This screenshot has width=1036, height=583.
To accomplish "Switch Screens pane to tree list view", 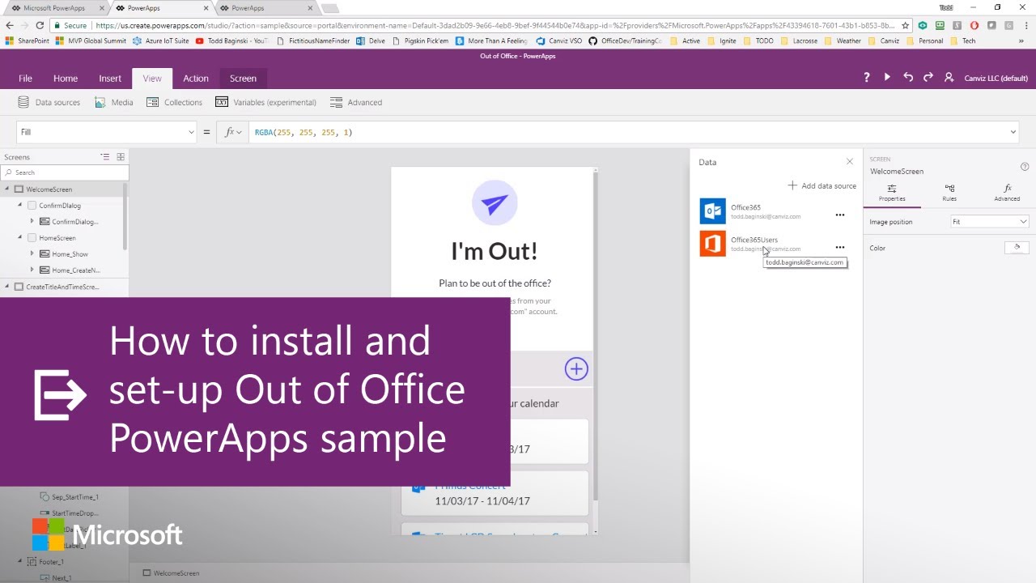I will [104, 157].
